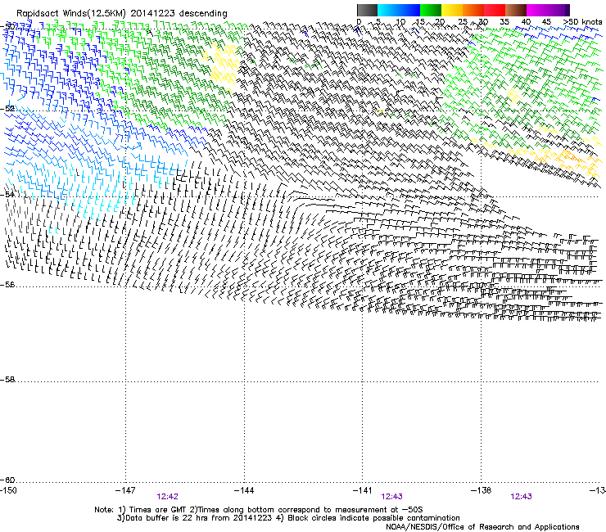Click the title 'Rapidsact Winds(12.5KM) 20141223 descending'
The height and width of the screenshot is (532, 606).
pyautogui.click(x=122, y=14)
